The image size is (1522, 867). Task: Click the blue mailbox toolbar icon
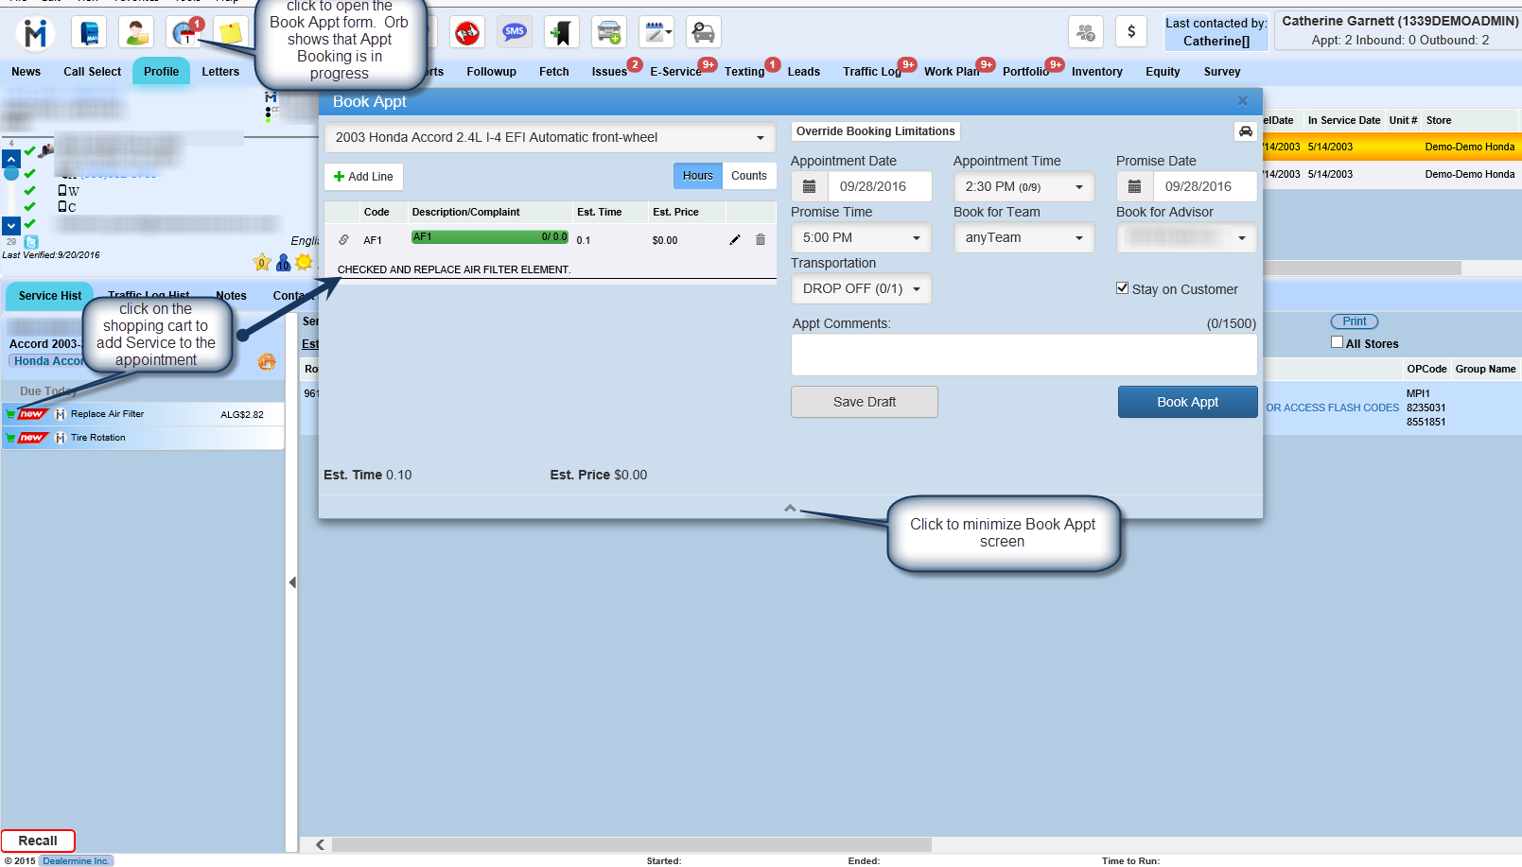tap(89, 33)
